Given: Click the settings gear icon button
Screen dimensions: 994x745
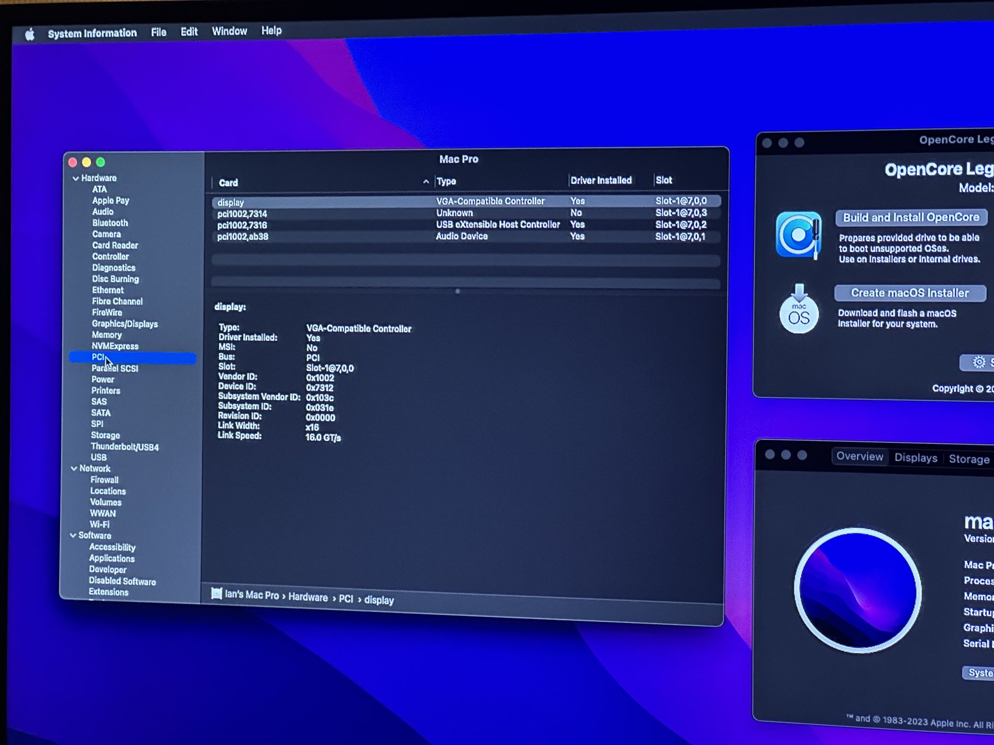Looking at the screenshot, I should (x=979, y=362).
